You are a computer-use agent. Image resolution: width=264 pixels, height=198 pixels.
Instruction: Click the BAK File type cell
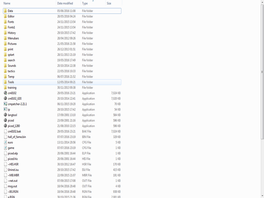coord(87,131)
